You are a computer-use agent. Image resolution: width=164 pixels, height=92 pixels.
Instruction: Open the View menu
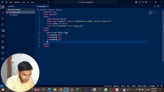(x=24, y=2)
